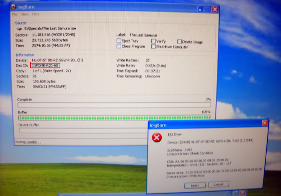Image resolution: width=281 pixels, height=196 pixels.
Task: Click the device name HL-DT-ST BD-RE GGW-H20L
Action: pyautogui.click(x=57, y=60)
